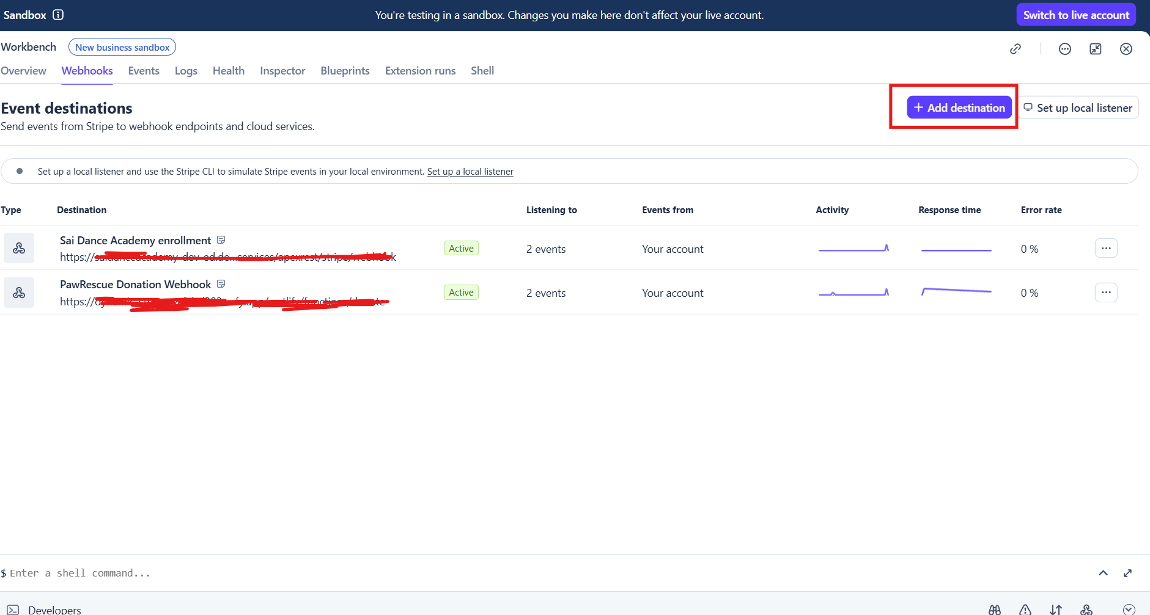Open the Logs tab
The image size is (1150, 615).
[186, 71]
